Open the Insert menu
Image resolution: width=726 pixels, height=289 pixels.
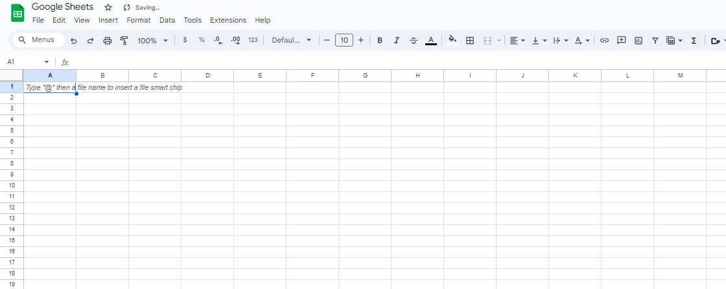108,20
